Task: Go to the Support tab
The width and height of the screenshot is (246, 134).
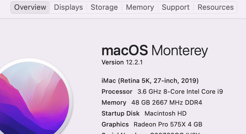Action: tap(175, 7)
